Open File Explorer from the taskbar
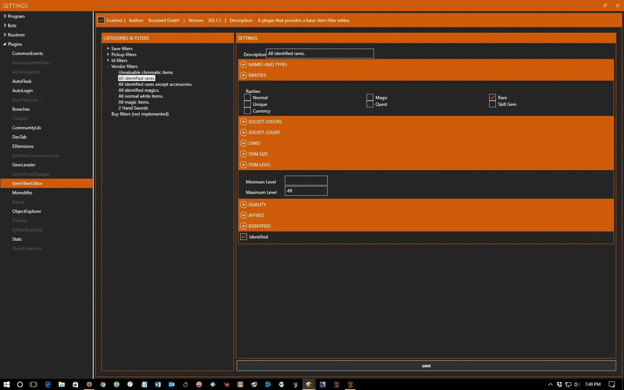Viewport: 624px width, 390px height. [62, 384]
